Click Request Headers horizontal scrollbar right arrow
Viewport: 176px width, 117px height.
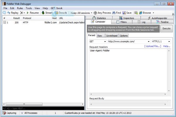click(165, 94)
